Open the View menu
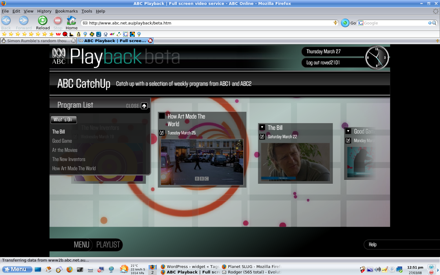 coord(28,11)
